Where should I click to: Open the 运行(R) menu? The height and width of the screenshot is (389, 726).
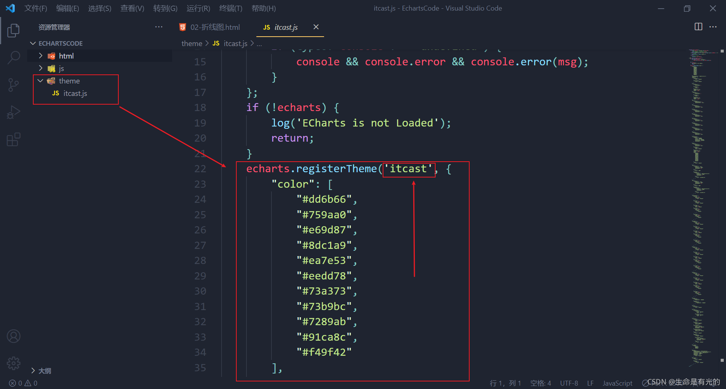198,8
